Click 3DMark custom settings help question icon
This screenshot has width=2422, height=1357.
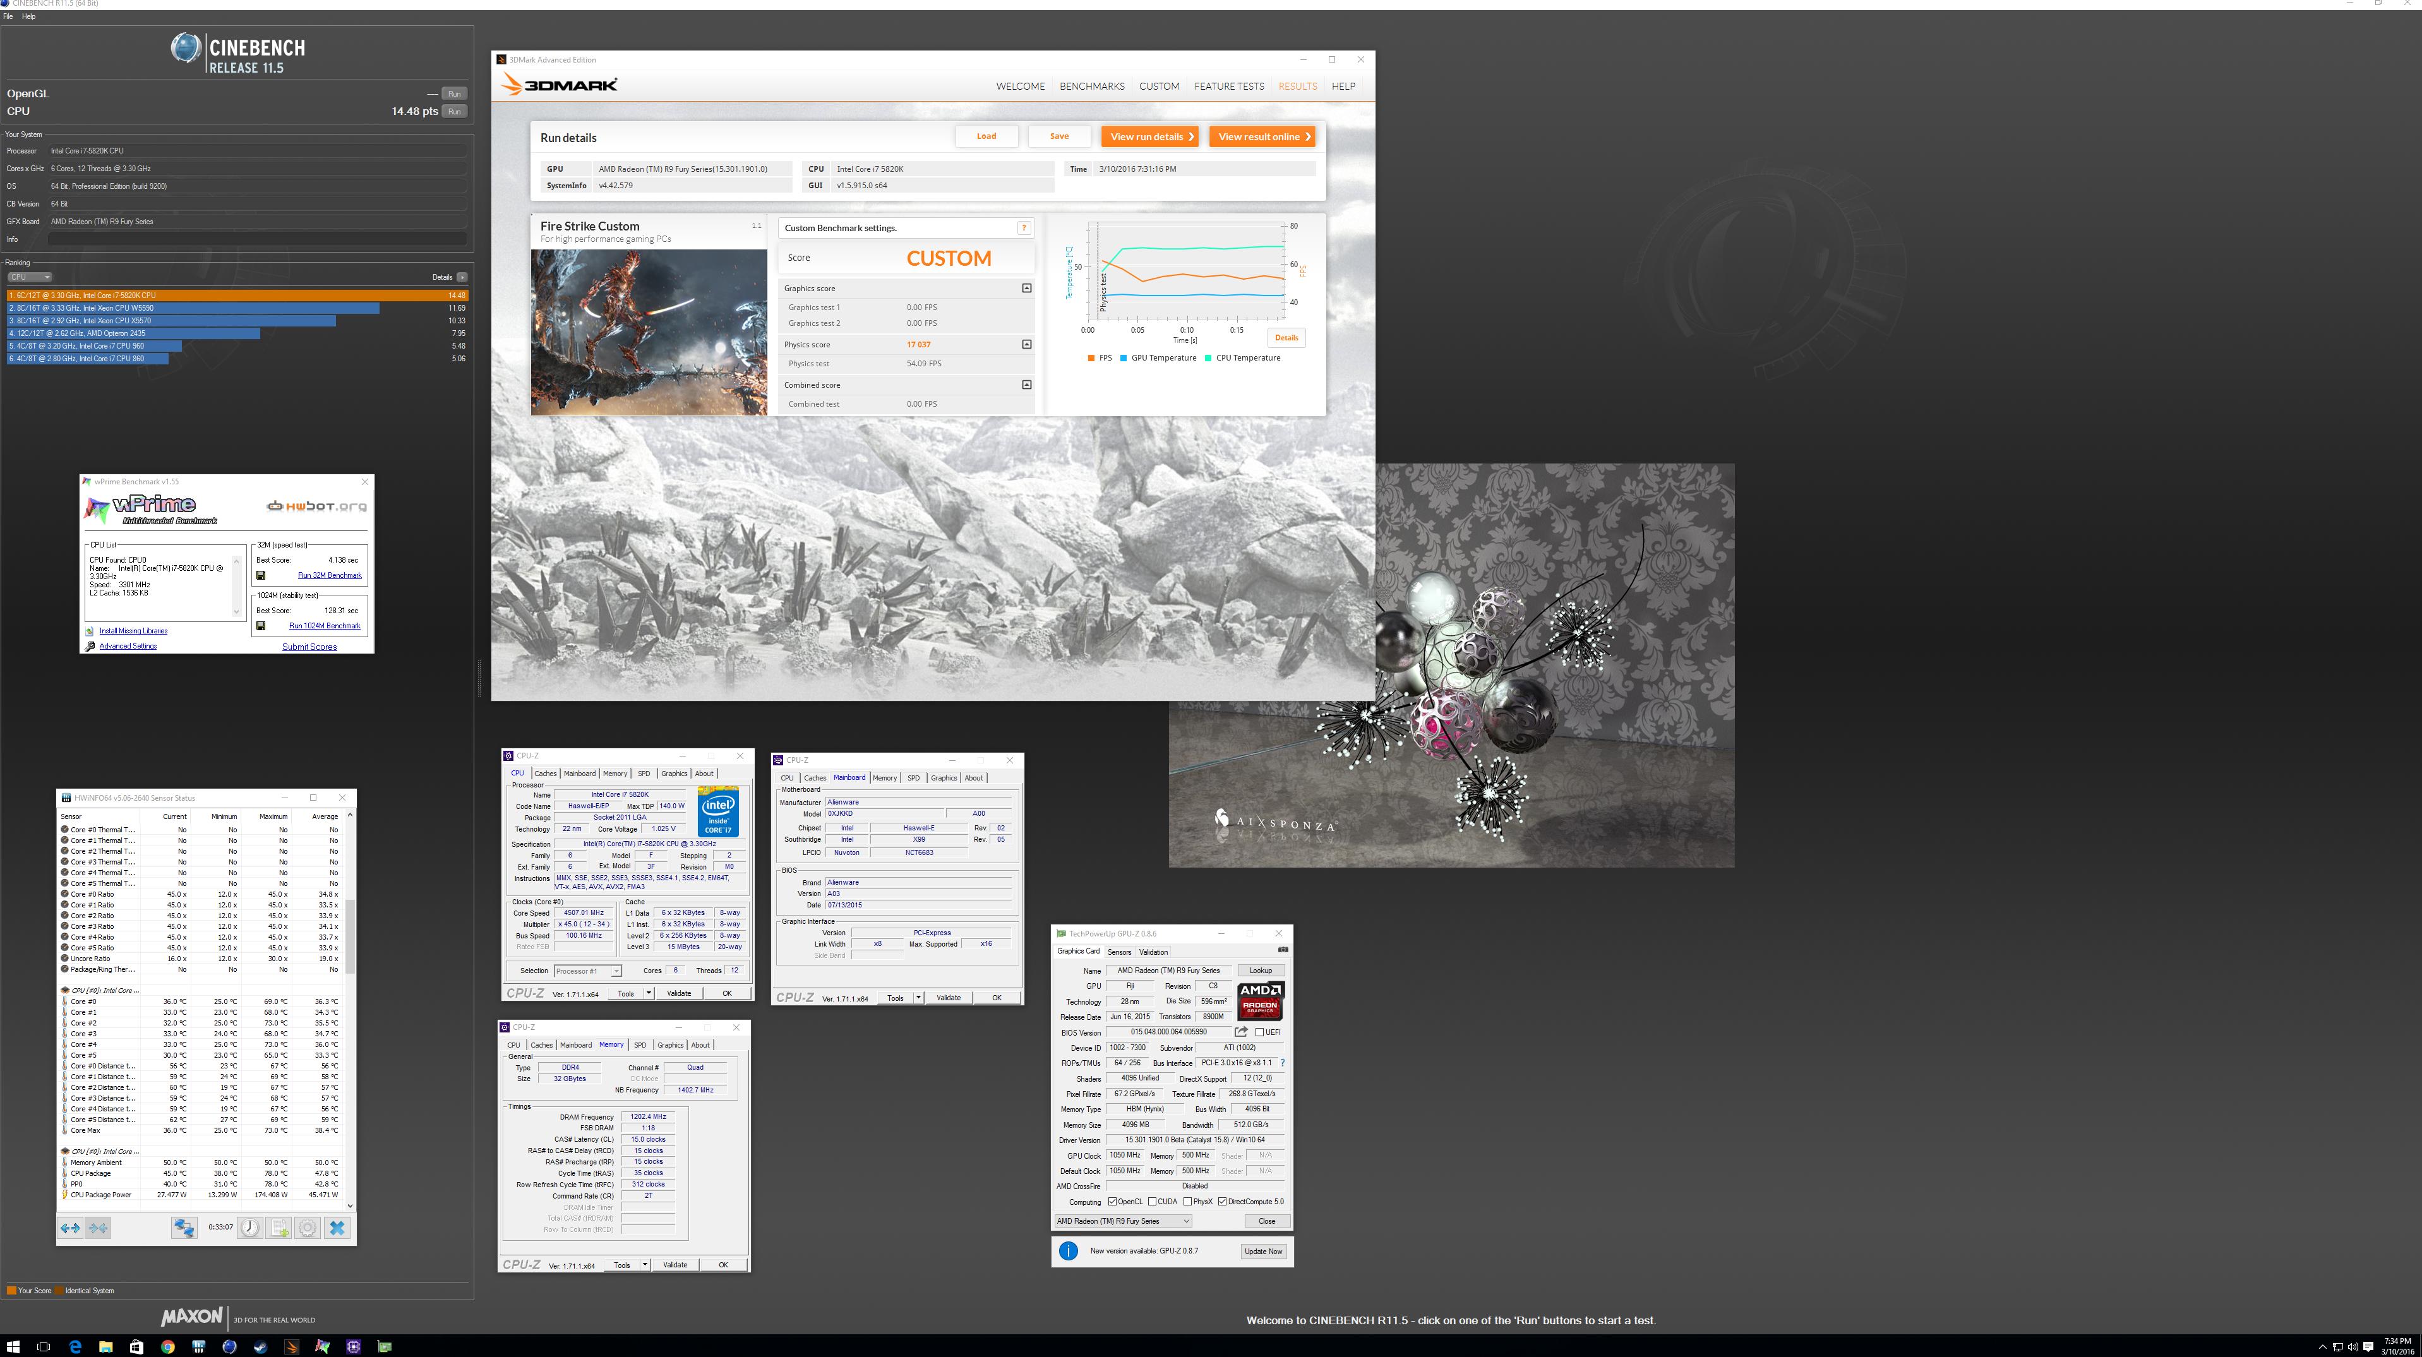(x=1024, y=227)
